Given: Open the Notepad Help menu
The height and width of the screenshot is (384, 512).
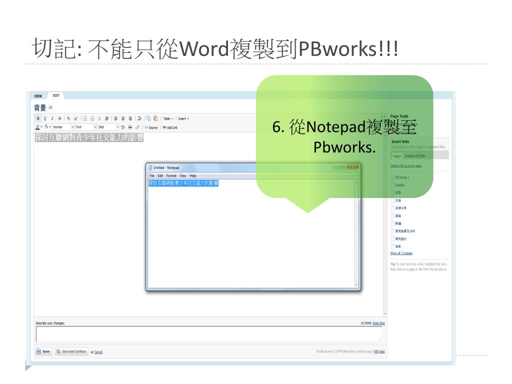Looking at the screenshot, I should 193,175.
